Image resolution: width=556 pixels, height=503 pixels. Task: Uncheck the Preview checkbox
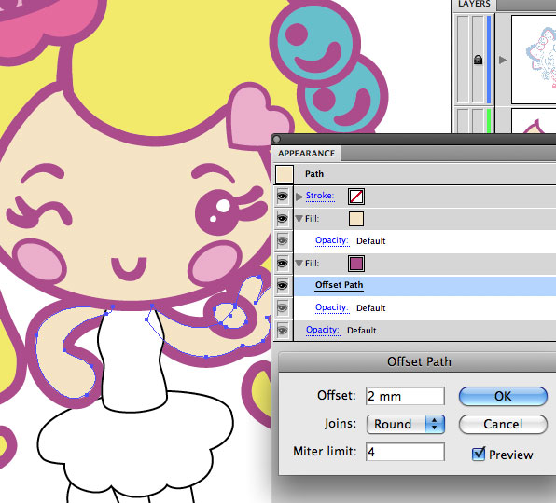point(479,455)
